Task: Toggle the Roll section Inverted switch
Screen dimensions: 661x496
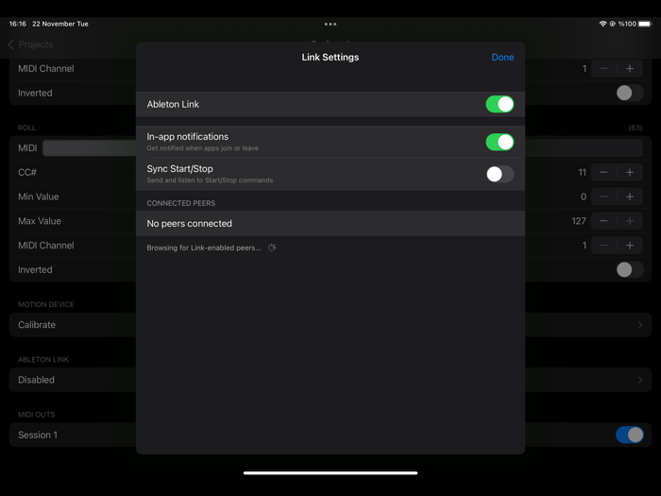Action: click(x=630, y=269)
